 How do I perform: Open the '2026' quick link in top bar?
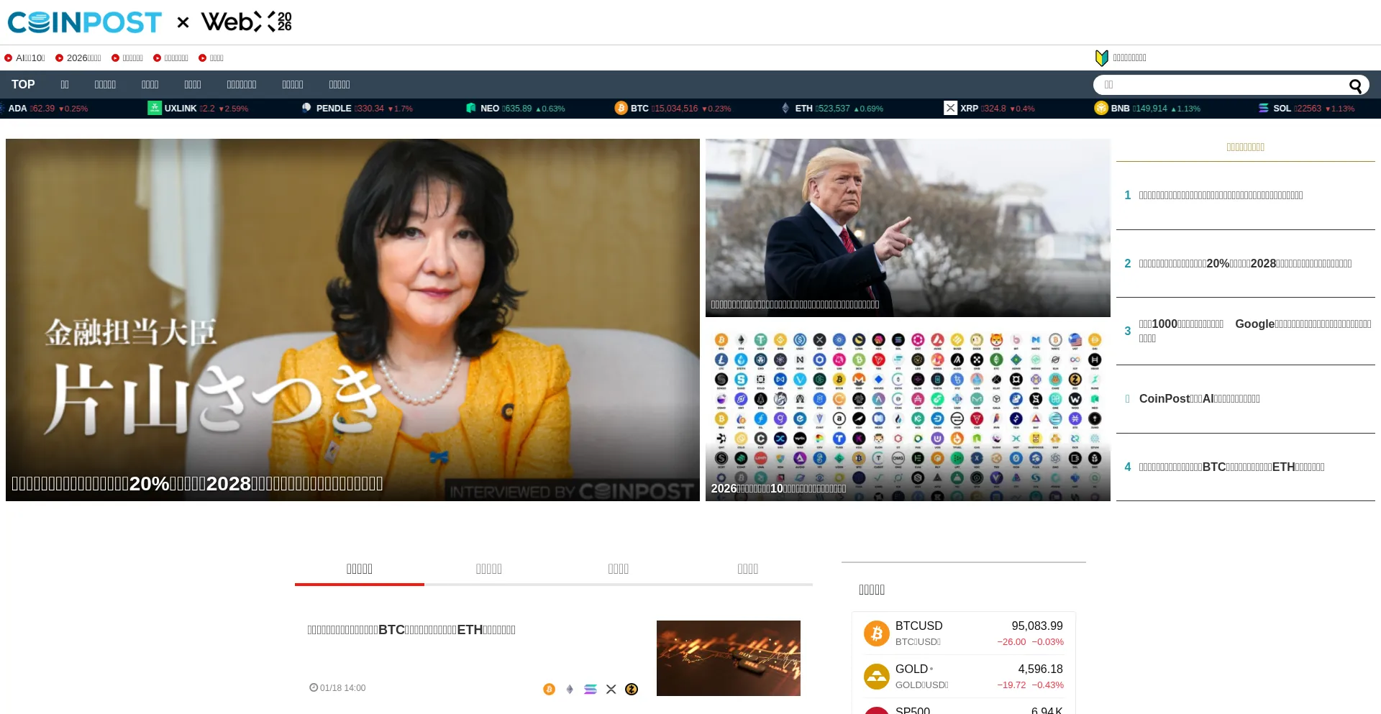[83, 58]
